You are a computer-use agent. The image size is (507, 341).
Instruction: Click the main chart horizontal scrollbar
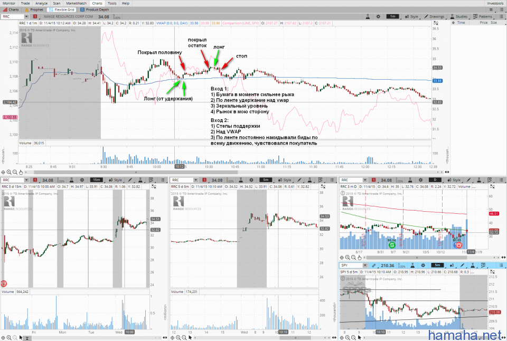(x=136, y=172)
